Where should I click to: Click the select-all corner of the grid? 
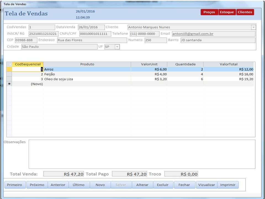click(9, 64)
